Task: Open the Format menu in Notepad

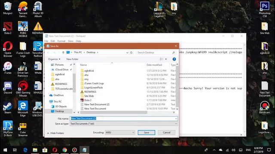Action: 61,41
